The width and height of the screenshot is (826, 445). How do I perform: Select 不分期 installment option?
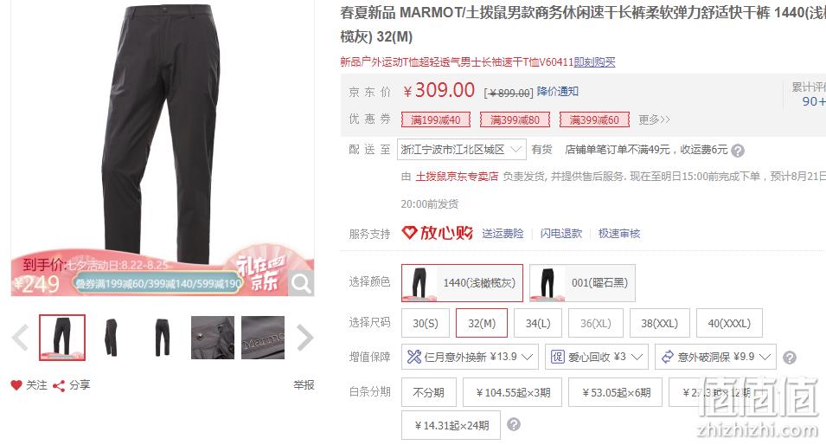tap(428, 393)
